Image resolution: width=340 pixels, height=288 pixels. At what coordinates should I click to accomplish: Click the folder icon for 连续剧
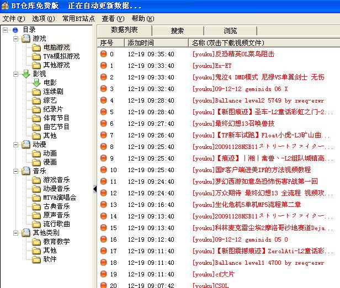36,92
